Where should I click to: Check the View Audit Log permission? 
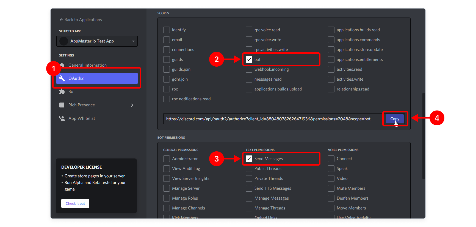pos(167,169)
